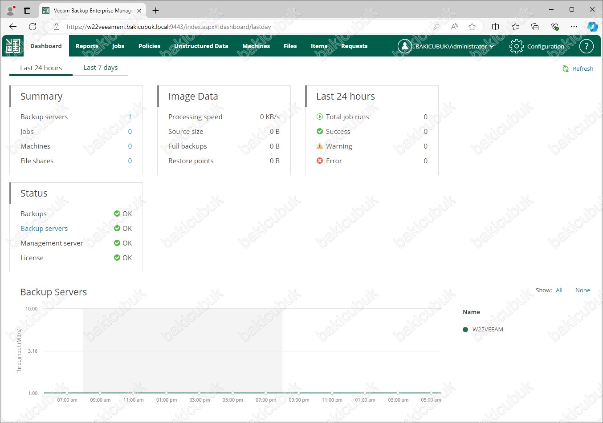Open the Machines tab
The height and width of the screenshot is (423, 603).
pyautogui.click(x=256, y=46)
